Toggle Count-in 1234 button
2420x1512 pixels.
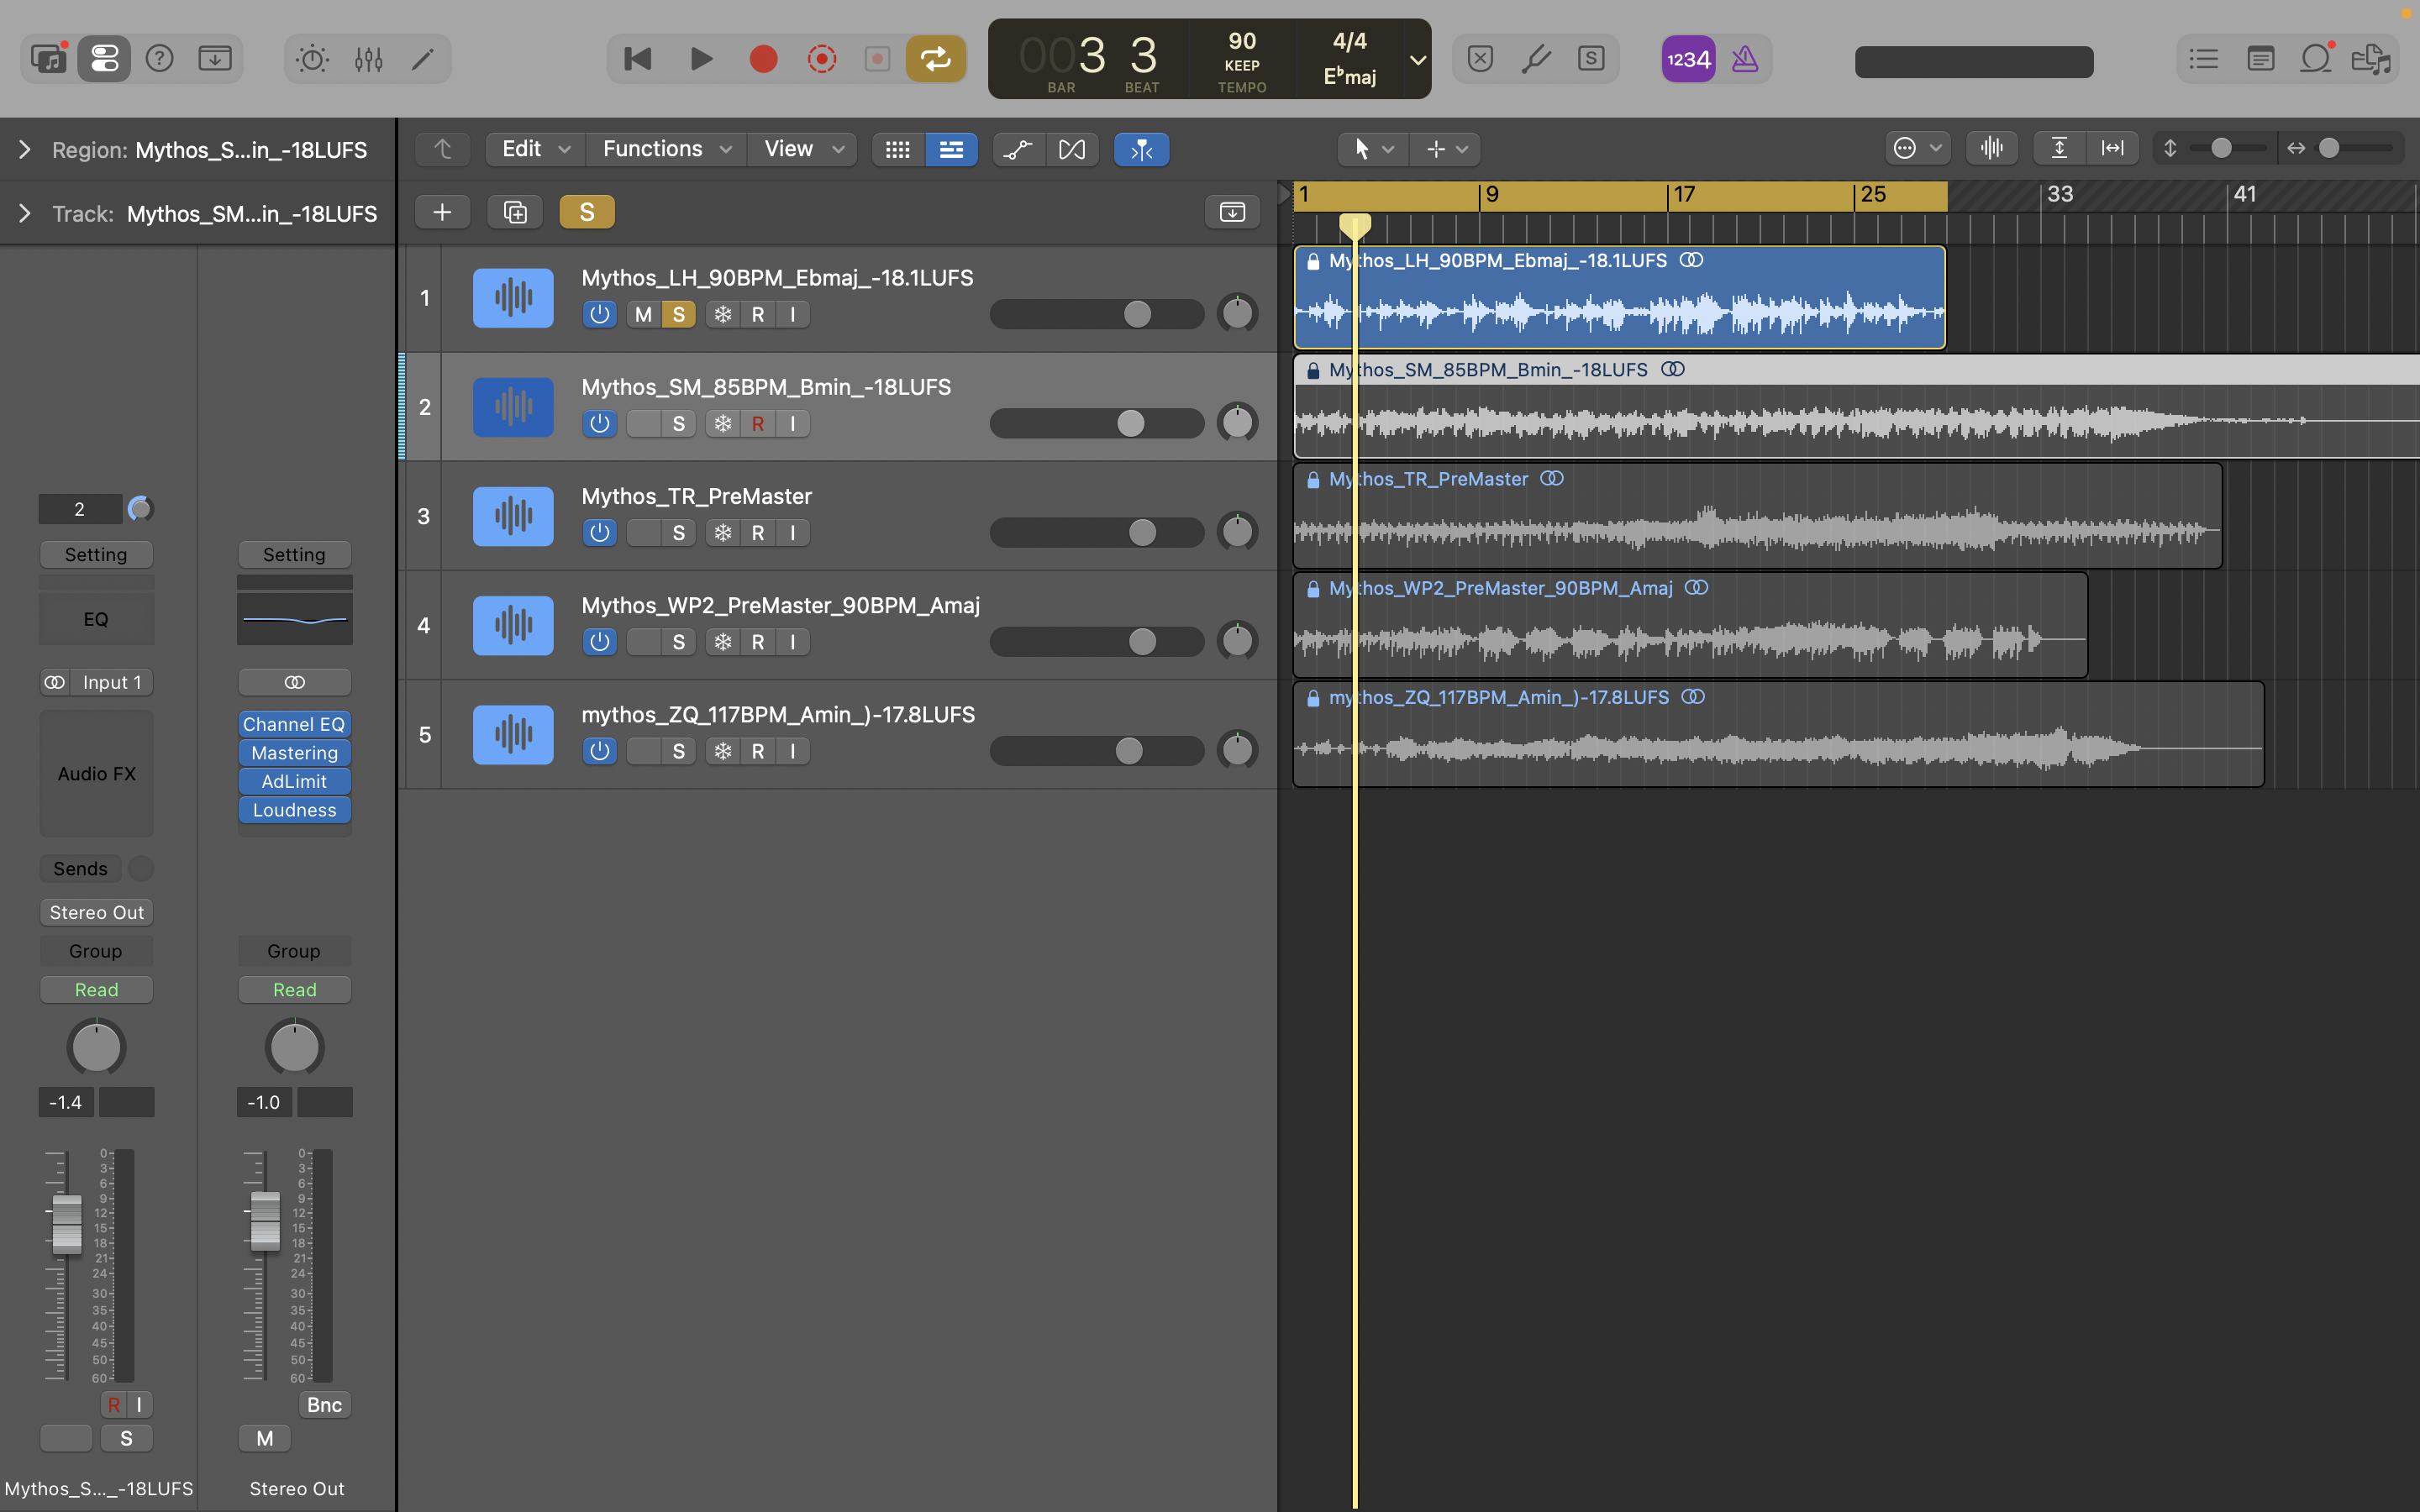coord(1688,60)
